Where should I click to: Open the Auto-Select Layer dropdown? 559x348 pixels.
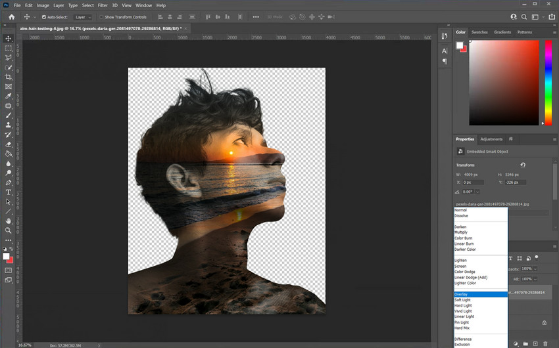click(83, 17)
